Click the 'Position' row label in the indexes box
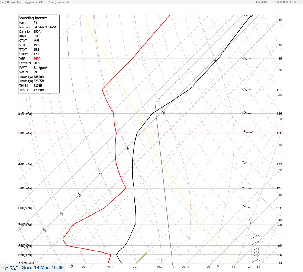Screen dimensions: 303x272 (x=24, y=27)
